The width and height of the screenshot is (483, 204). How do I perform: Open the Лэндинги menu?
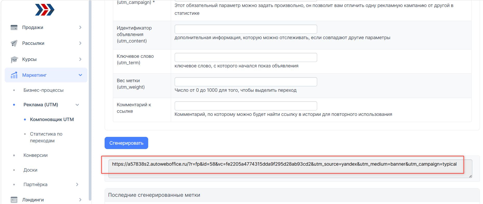(x=33, y=200)
